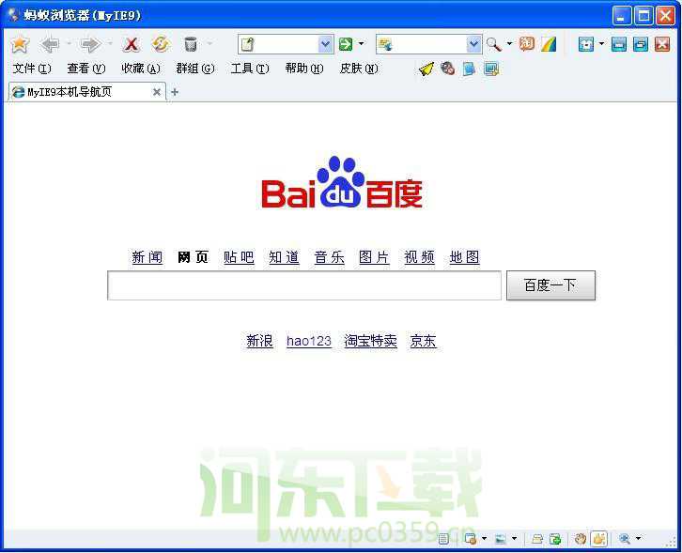Expand the status bar picture icon arrow
This screenshot has height=553, width=682.
[514, 539]
